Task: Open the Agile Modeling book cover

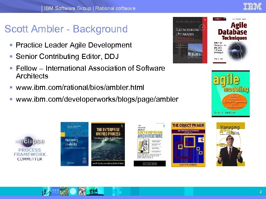Action: pos(231,94)
